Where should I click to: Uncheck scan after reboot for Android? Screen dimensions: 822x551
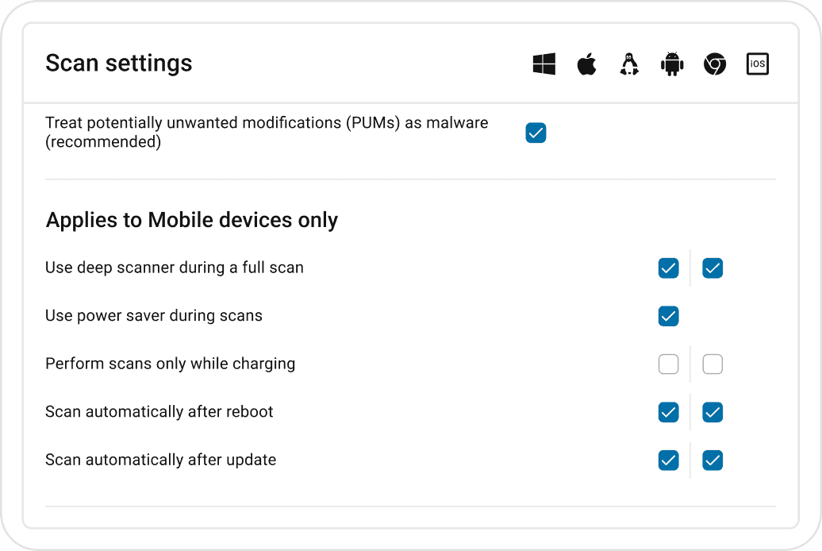point(669,413)
